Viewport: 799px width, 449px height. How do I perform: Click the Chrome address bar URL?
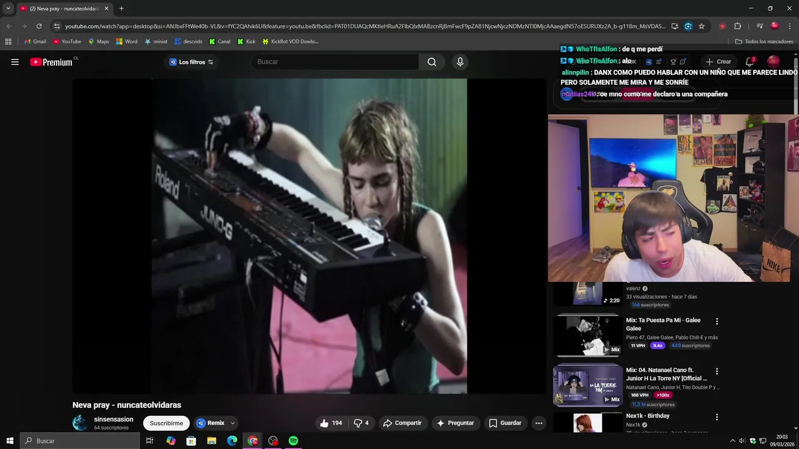(365, 26)
